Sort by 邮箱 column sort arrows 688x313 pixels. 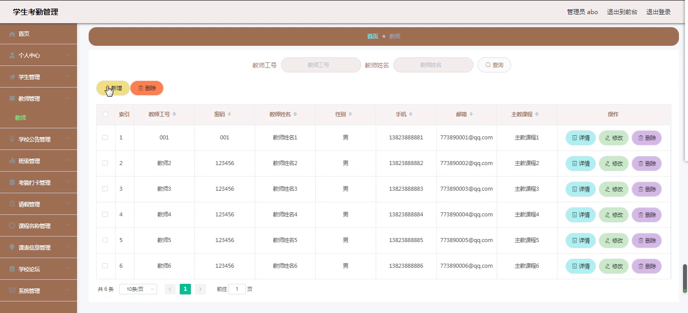(x=471, y=114)
